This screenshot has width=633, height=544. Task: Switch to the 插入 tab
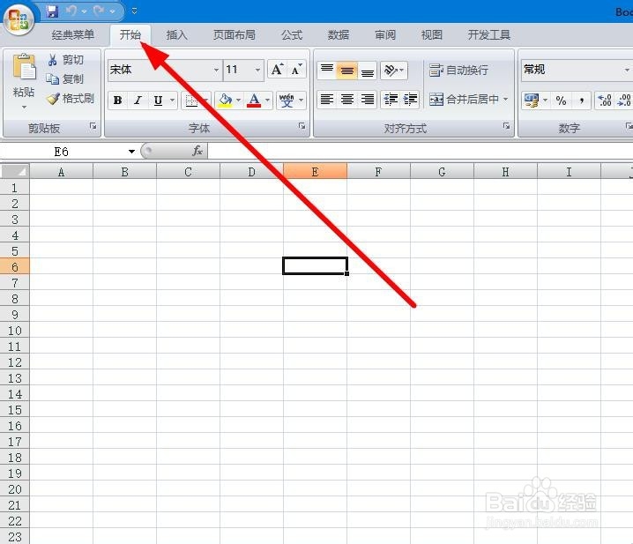pos(177,35)
